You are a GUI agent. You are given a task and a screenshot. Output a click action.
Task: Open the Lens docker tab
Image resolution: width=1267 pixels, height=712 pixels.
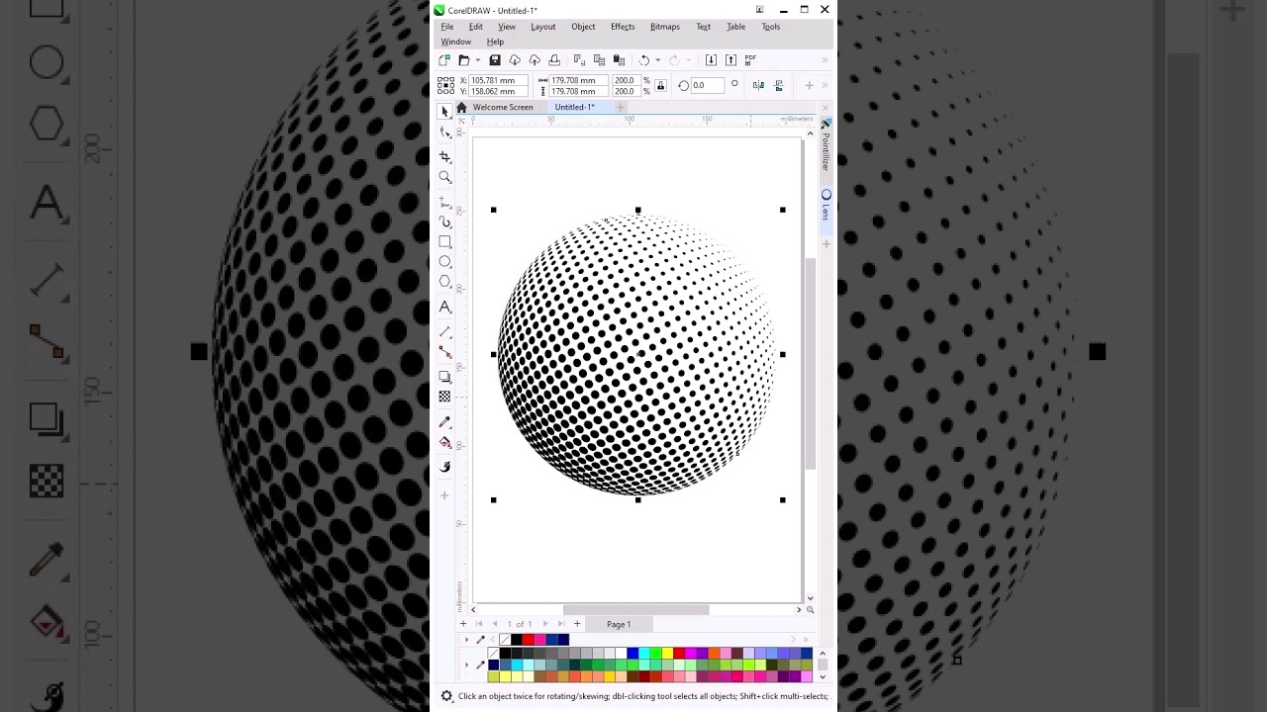[826, 206]
